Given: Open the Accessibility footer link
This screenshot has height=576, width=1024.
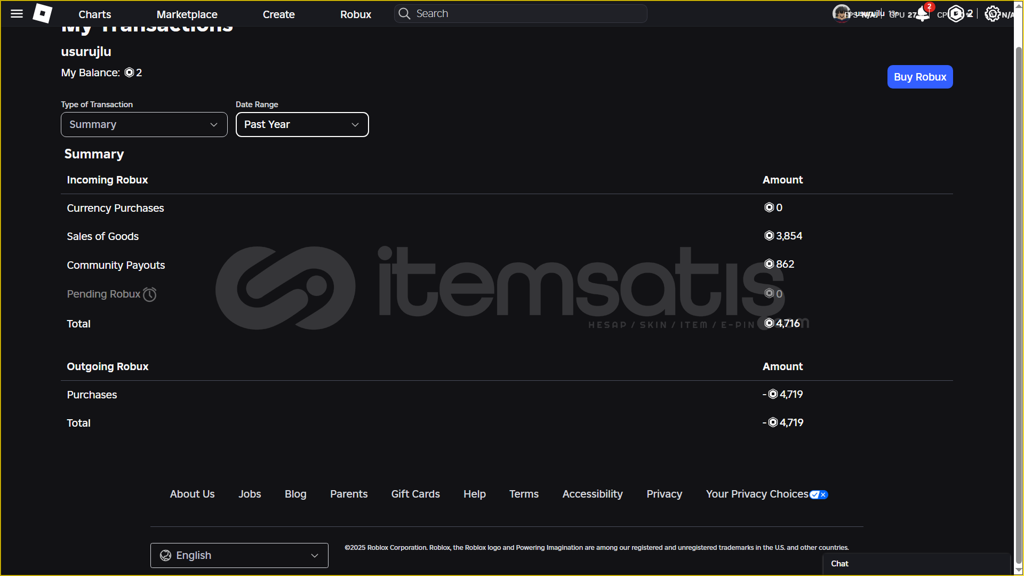Looking at the screenshot, I should point(593,494).
